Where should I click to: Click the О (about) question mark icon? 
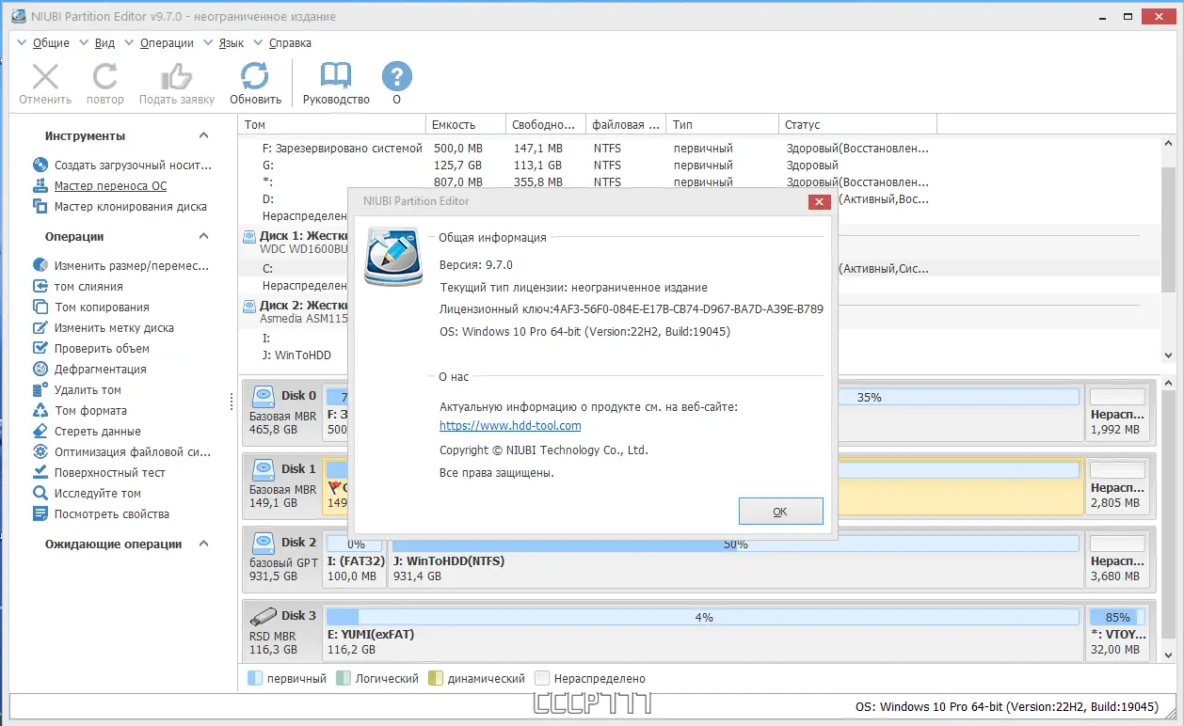coord(396,77)
